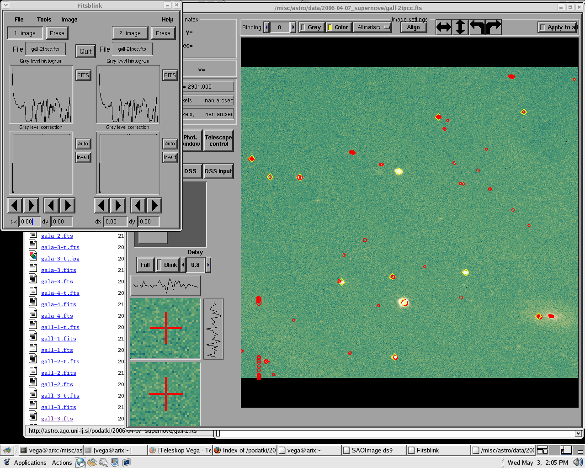Click the Align button
This screenshot has height=468, width=585.
point(414,27)
